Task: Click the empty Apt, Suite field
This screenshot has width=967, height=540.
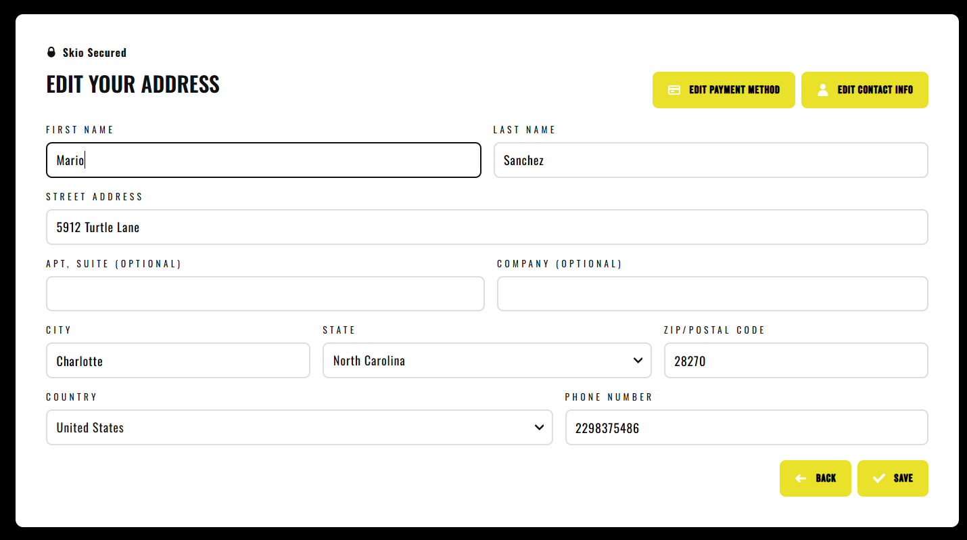Action: click(x=265, y=294)
